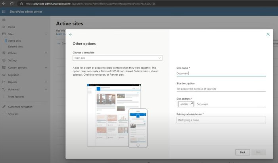Expand the Content services section
This screenshot has width=278, height=163.
[46, 67]
